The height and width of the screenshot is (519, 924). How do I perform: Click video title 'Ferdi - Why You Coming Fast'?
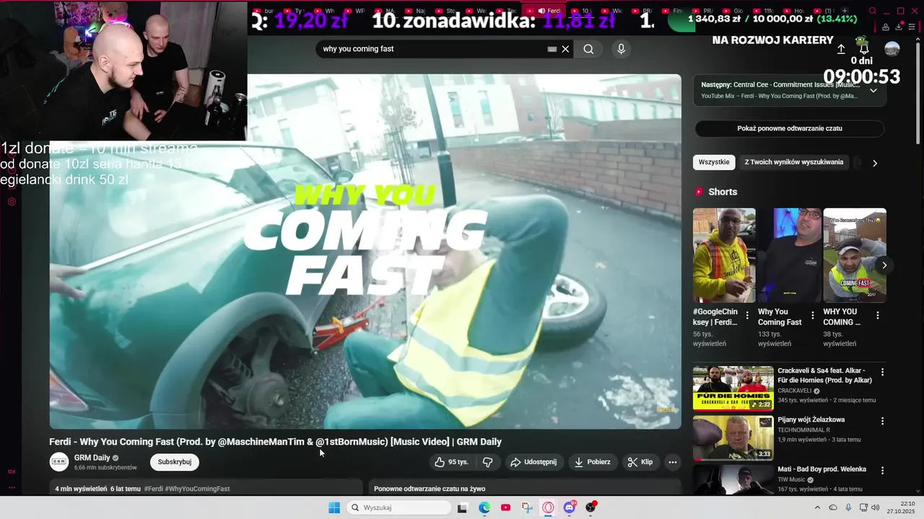275,442
